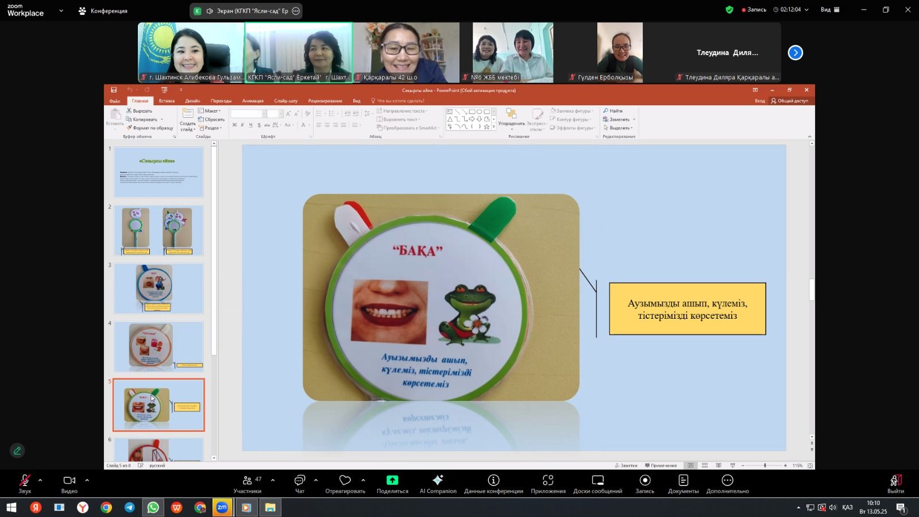919x517 pixels.
Task: Expand audio options arrow beside Звук
Action: [x=40, y=480]
